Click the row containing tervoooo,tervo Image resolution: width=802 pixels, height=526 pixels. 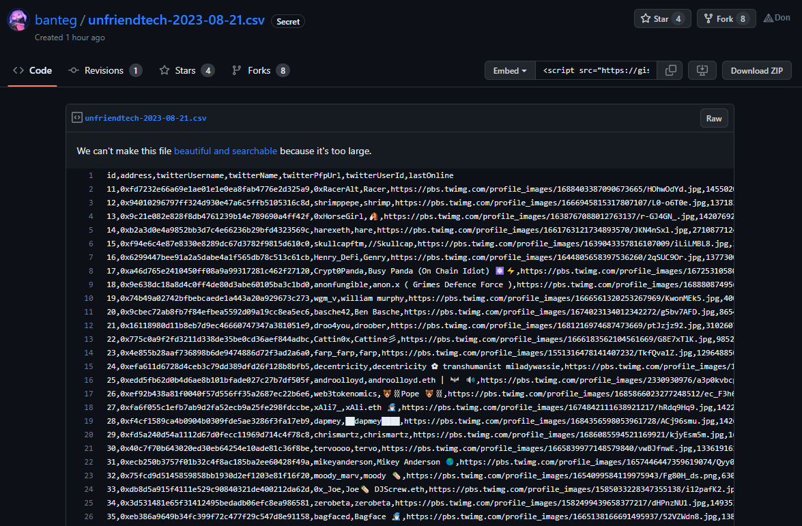(x=420, y=448)
